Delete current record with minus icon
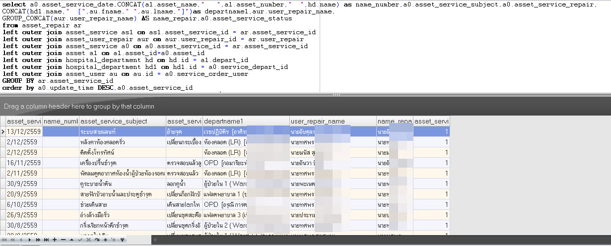Screen dimensions: 611x246 pos(63,240)
